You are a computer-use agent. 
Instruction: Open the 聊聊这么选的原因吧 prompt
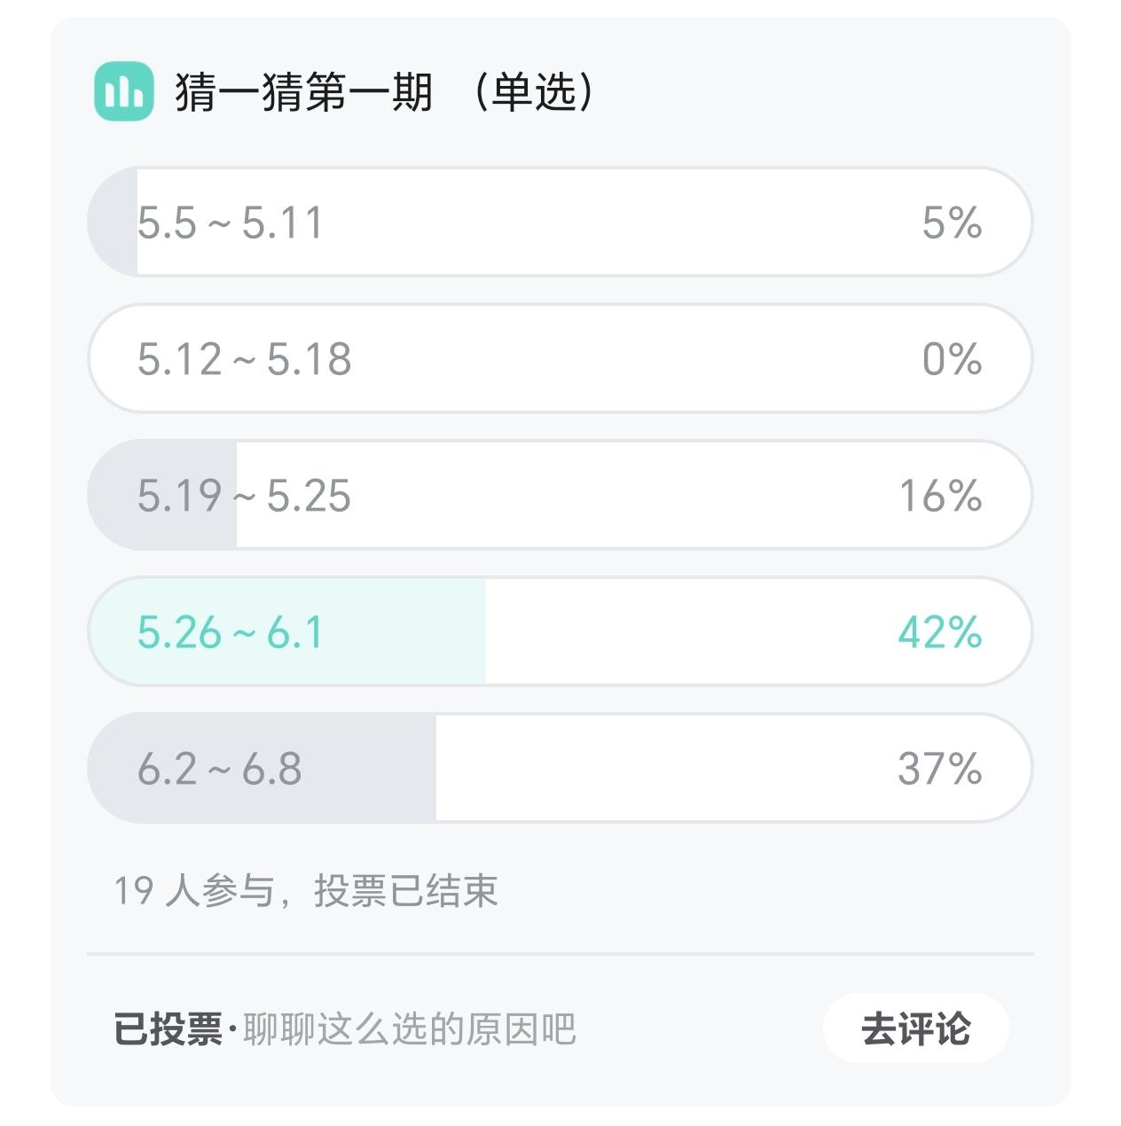[409, 1029]
